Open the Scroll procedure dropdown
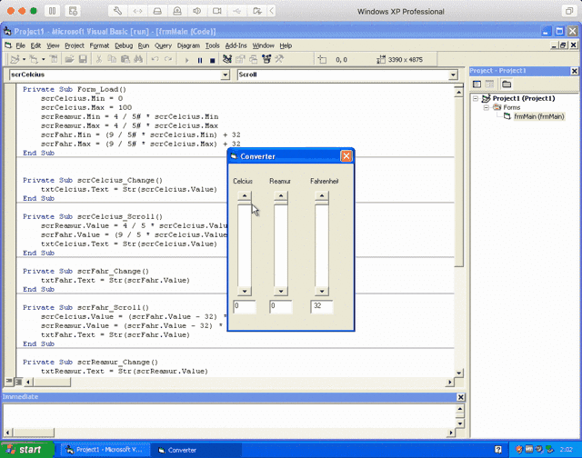Screen dimensions: 582x458 tap(453, 75)
